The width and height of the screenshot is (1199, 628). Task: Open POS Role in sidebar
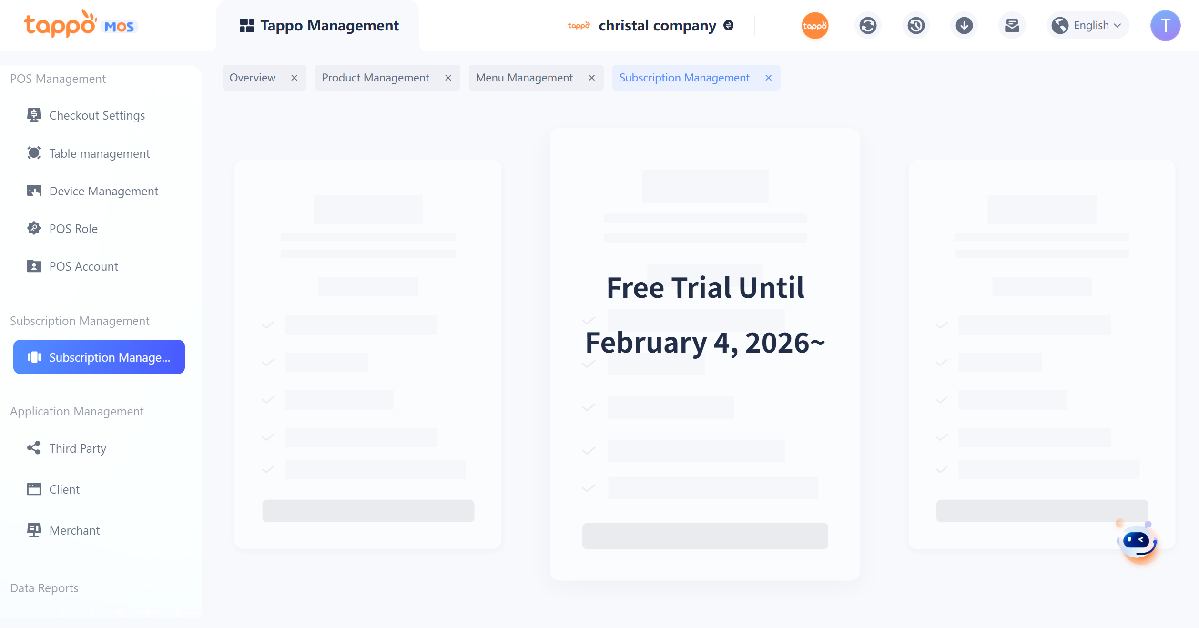point(73,229)
